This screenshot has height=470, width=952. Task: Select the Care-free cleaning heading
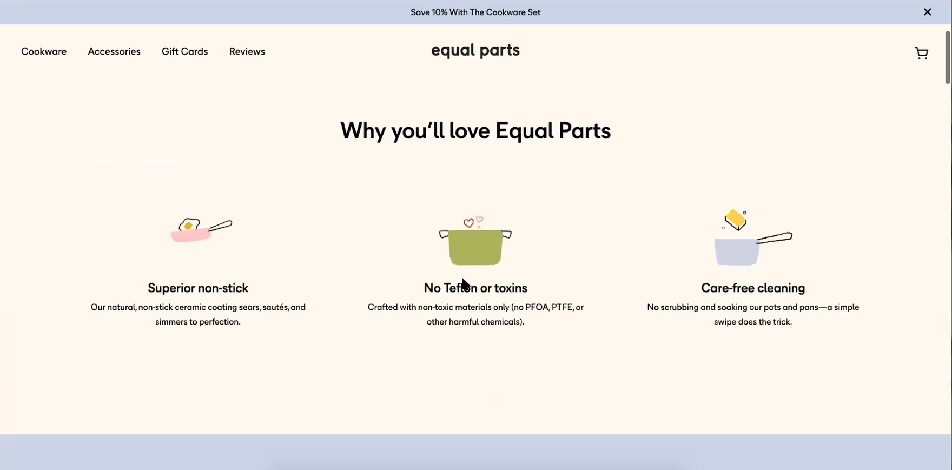tap(752, 288)
